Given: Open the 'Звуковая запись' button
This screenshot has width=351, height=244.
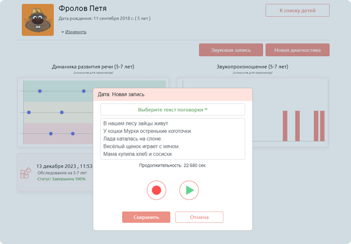Looking at the screenshot, I should coord(231,50).
